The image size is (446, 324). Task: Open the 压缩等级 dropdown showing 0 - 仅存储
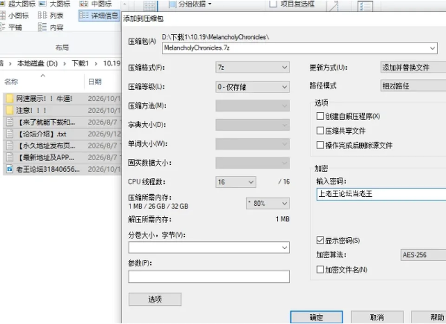253,87
